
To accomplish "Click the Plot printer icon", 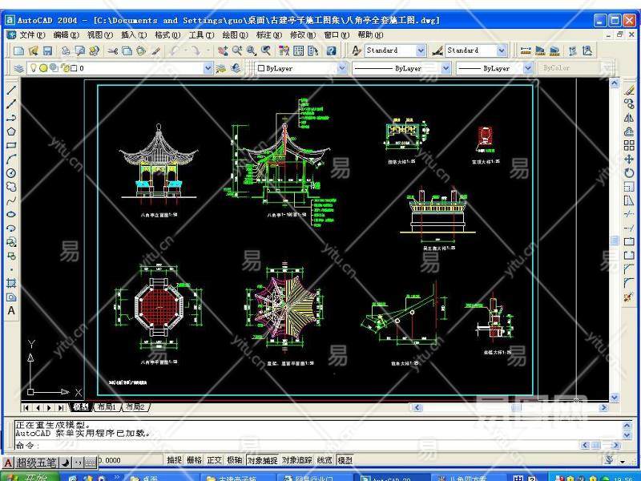I will [x=66, y=51].
